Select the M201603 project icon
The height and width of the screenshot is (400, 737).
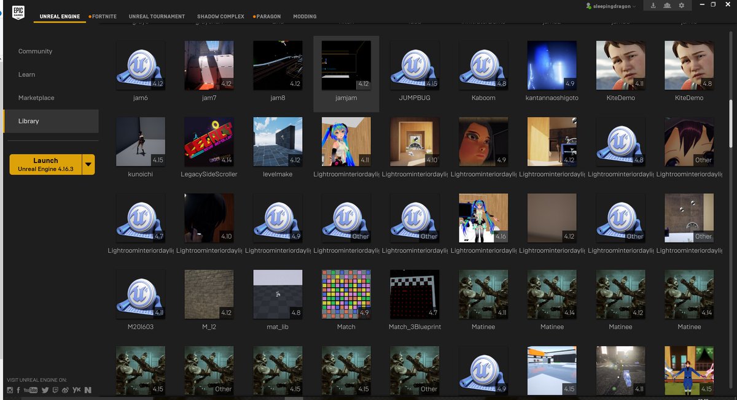pyautogui.click(x=141, y=295)
